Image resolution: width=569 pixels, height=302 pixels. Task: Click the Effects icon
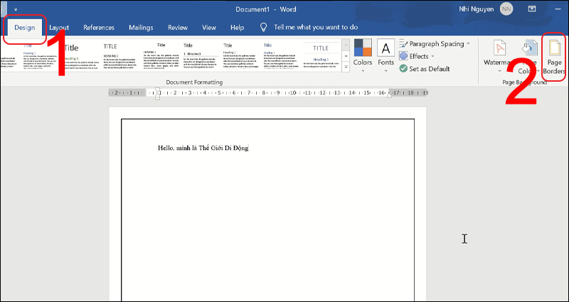coord(404,56)
